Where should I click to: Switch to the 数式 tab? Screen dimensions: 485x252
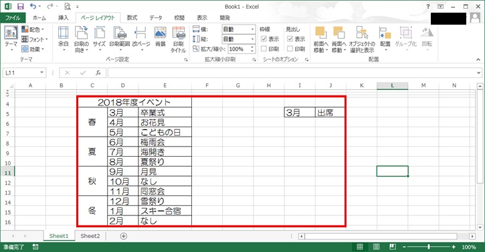click(x=132, y=18)
